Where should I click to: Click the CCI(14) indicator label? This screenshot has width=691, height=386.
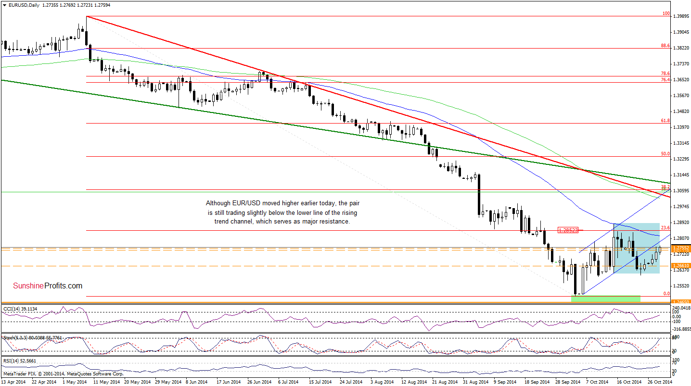(20, 309)
